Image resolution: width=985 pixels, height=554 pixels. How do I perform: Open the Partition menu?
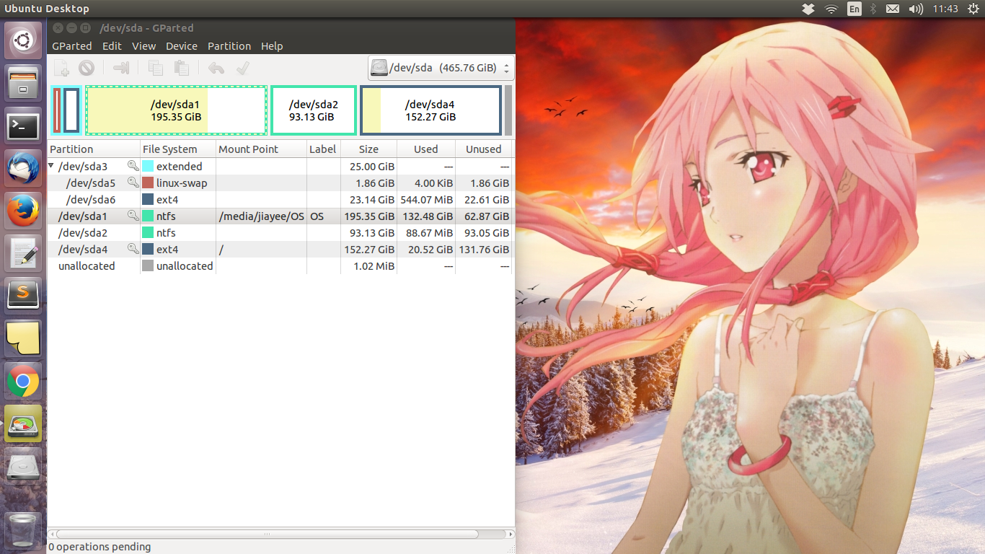(229, 45)
